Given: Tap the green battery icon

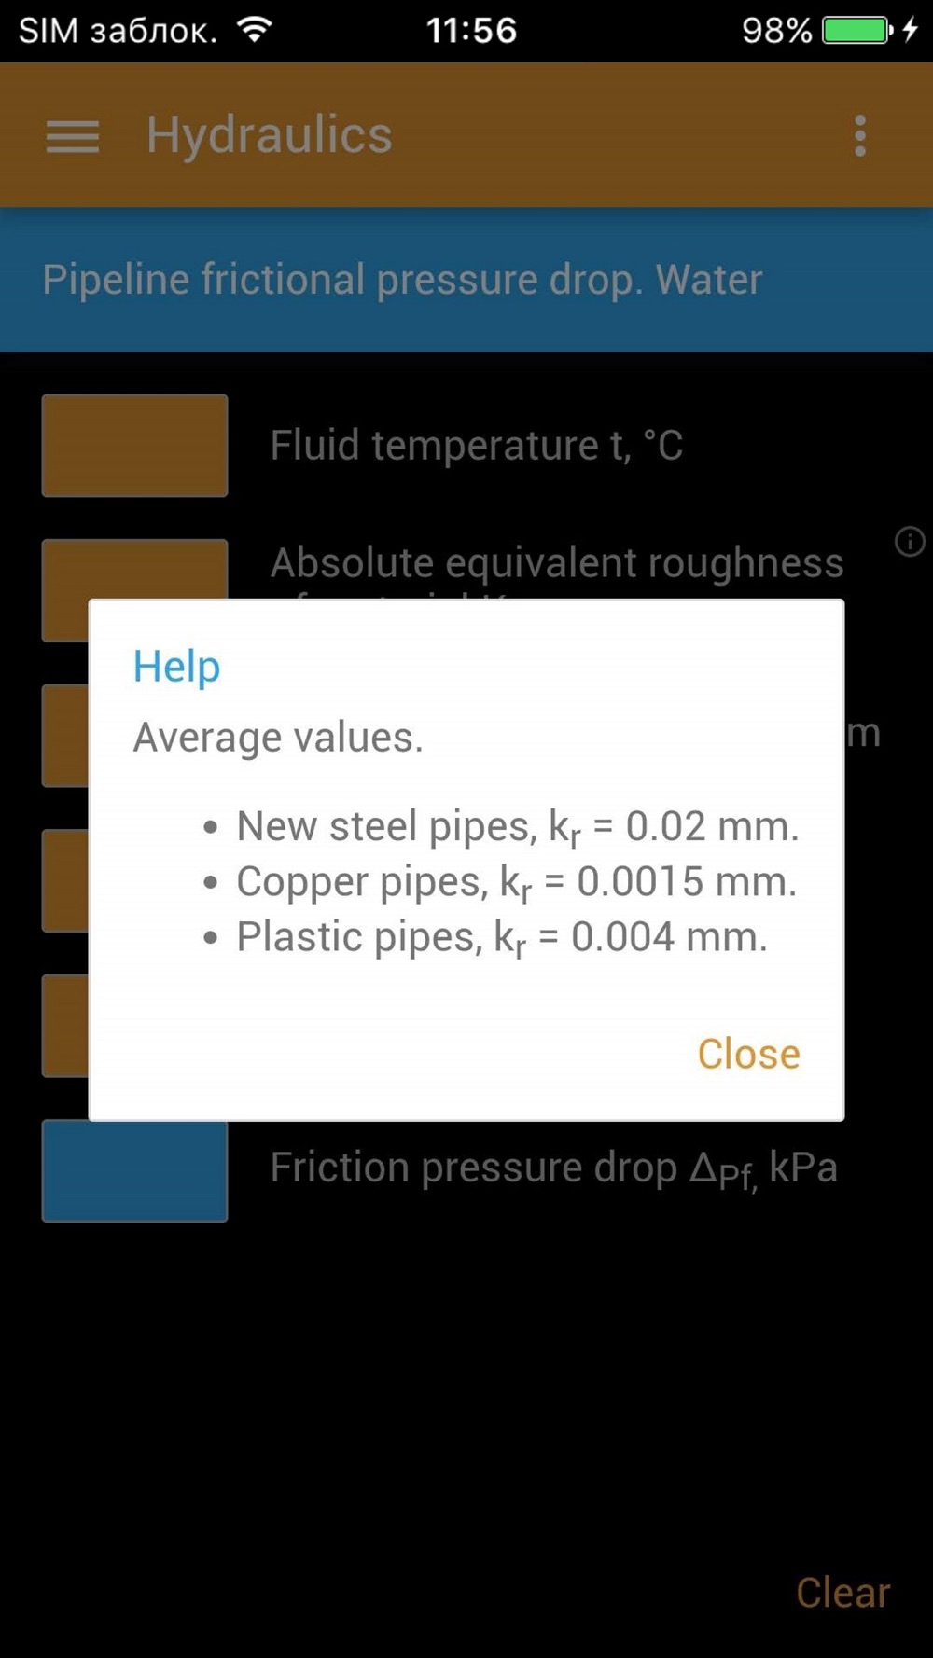Looking at the screenshot, I should [856, 30].
